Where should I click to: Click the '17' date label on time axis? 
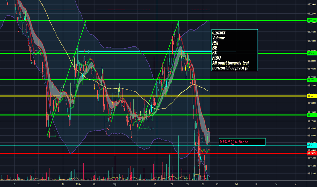(155, 184)
